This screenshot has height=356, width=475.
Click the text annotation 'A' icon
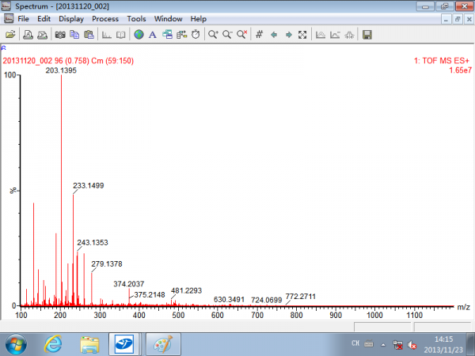click(x=152, y=35)
